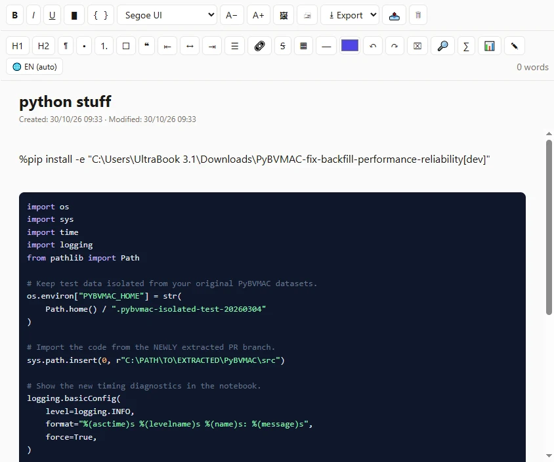Image resolution: width=554 pixels, height=462 pixels.
Task: Undo the last action
Action: click(x=373, y=46)
